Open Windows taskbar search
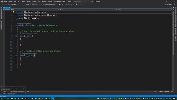The height and width of the screenshot is (100, 177). point(5,99)
